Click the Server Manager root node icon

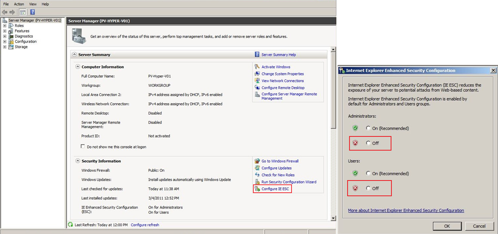(x=5, y=20)
